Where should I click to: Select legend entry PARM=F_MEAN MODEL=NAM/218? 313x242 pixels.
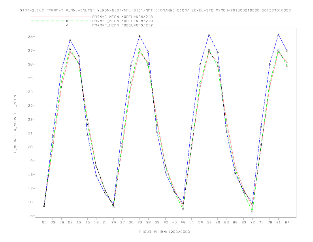123,21
